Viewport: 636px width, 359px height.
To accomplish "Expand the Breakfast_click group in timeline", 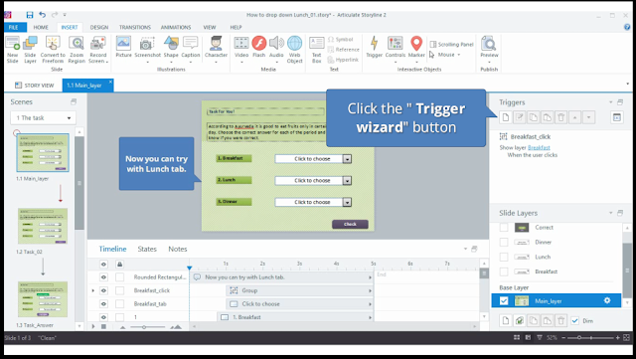I will click(93, 290).
